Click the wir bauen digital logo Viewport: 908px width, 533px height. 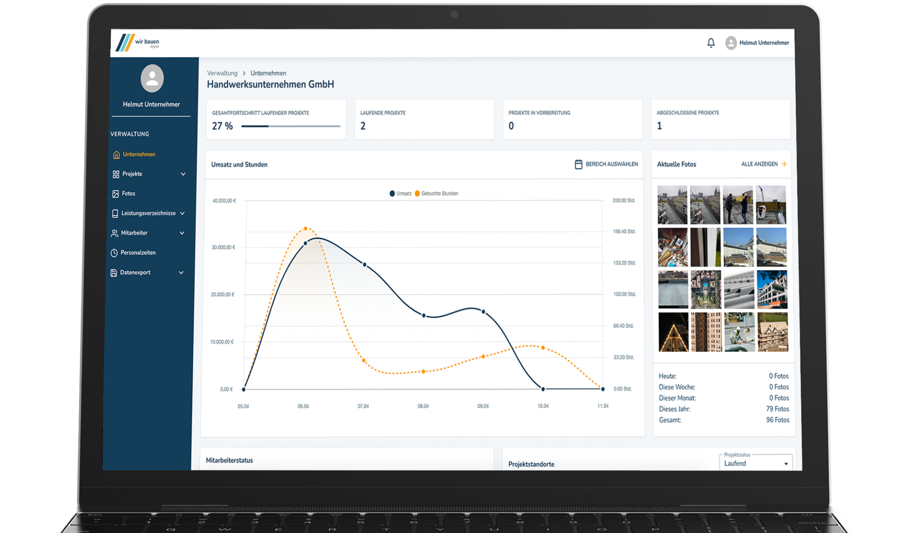click(x=138, y=43)
